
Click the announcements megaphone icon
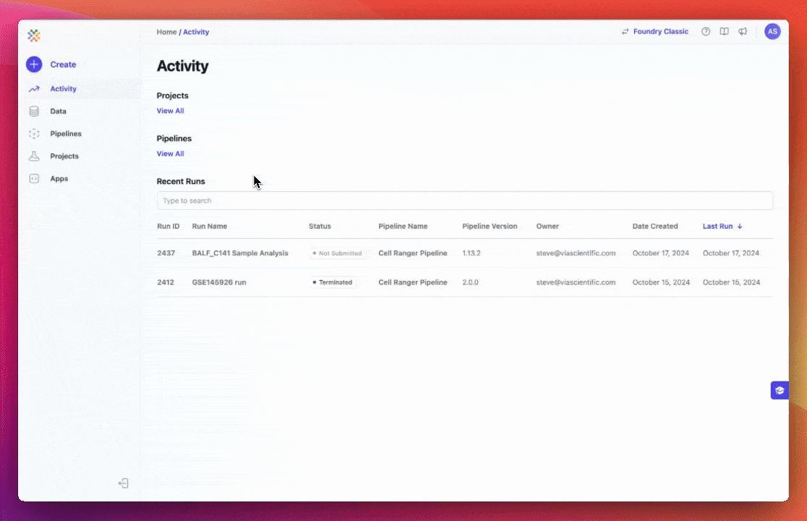tap(743, 32)
